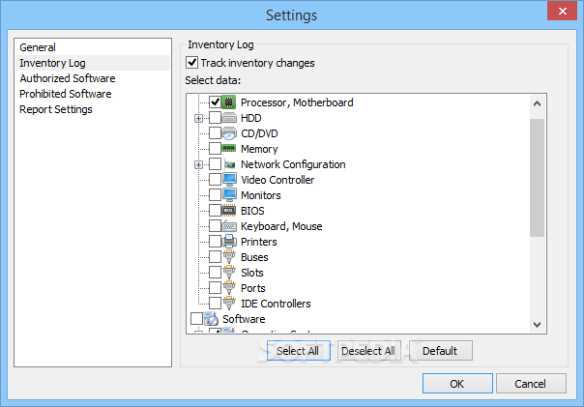Image resolution: width=584 pixels, height=407 pixels.
Task: Open Prohibited Software settings
Action: (93, 94)
